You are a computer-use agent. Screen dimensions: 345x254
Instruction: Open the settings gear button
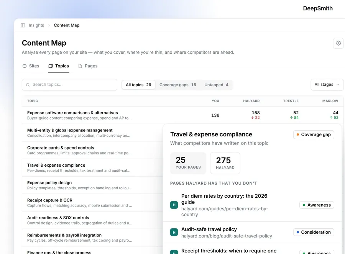point(338,43)
